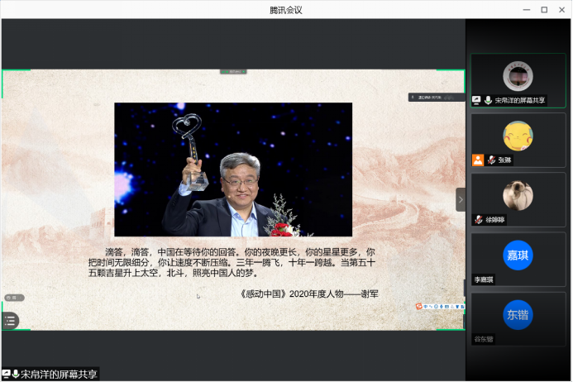The width and height of the screenshot is (573, 382).
Task: Click the muted mic icon beside 张琳
Action: pyautogui.click(x=490, y=160)
